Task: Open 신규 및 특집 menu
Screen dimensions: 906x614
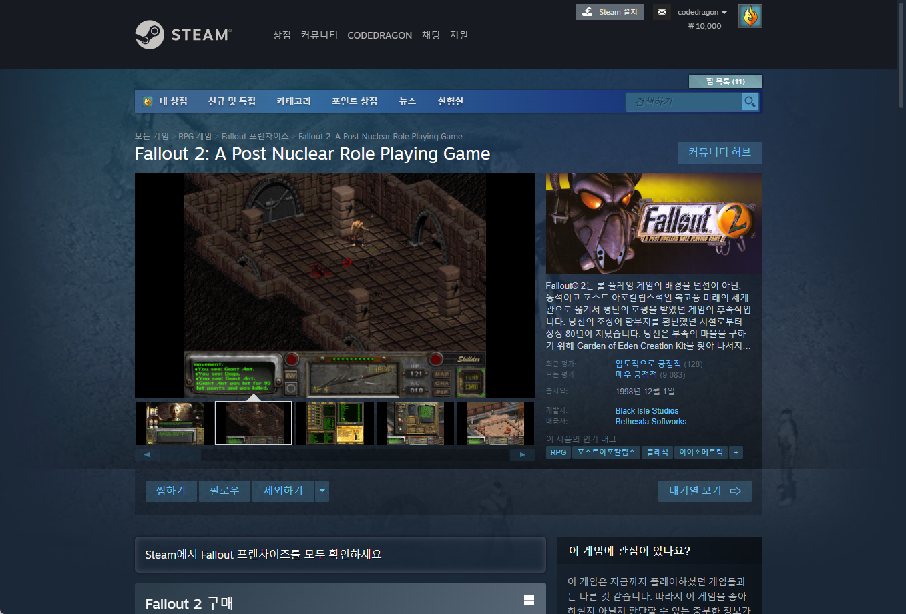Action: [232, 101]
